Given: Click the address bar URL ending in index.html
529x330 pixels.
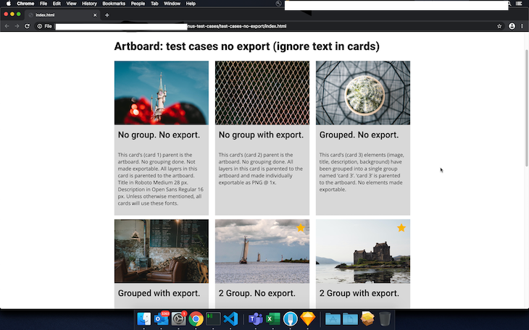Looking at the screenshot, I should (237, 26).
